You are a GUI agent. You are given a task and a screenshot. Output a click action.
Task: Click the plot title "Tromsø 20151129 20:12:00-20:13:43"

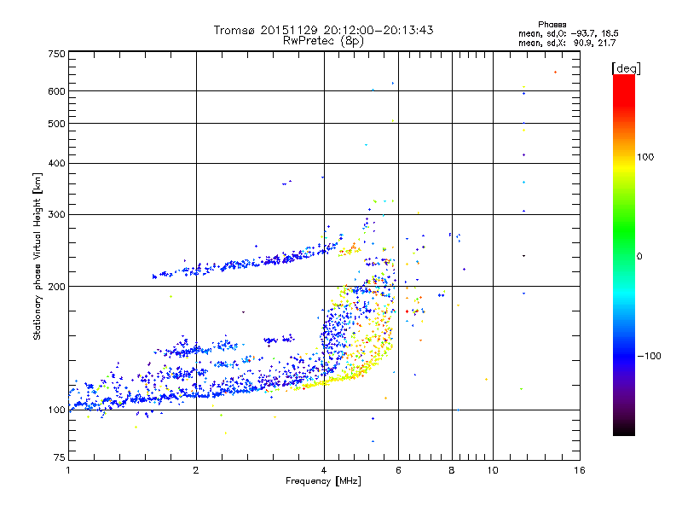[323, 30]
